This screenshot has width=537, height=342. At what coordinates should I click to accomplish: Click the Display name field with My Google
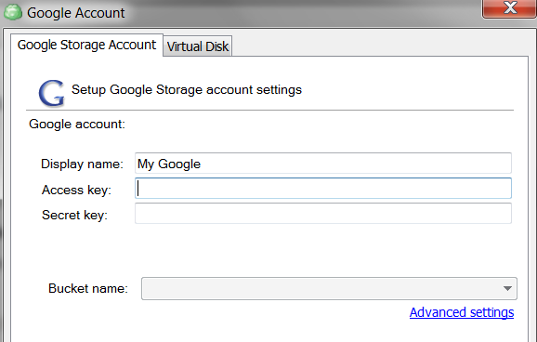[323, 164]
